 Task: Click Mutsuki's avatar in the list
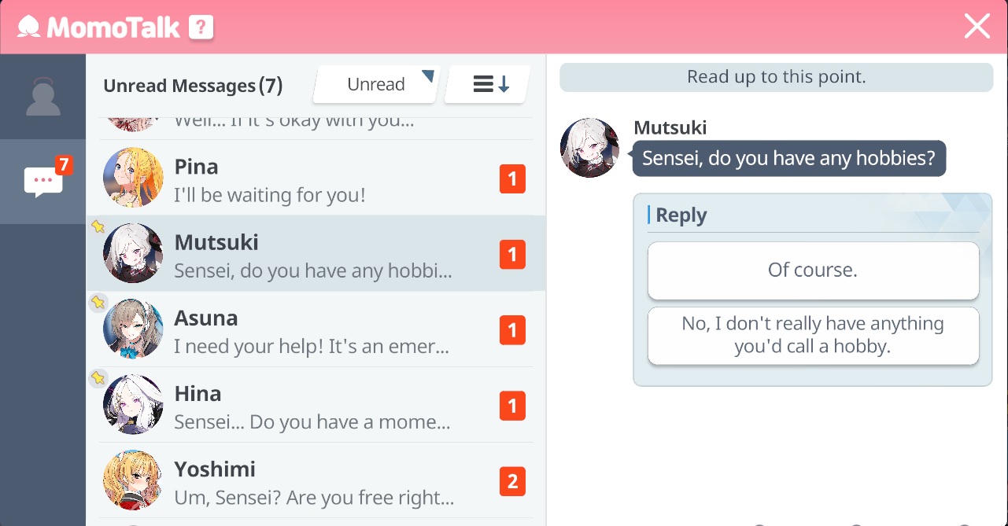click(x=133, y=253)
